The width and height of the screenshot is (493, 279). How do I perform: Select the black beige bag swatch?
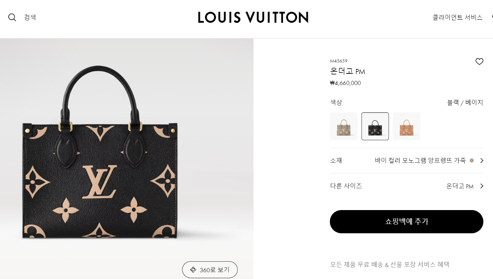tap(375, 126)
